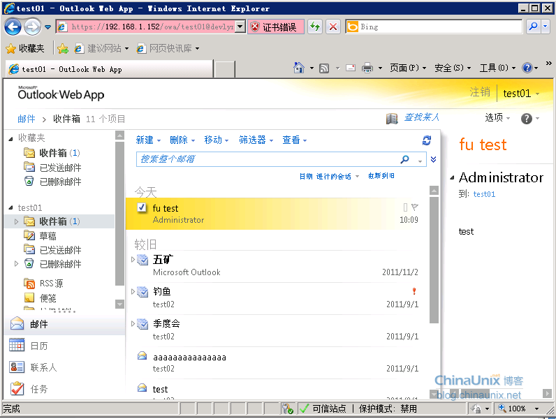This screenshot has width=556, height=419.
Task: Click 由新到旧 sort order link
Action: [381, 176]
